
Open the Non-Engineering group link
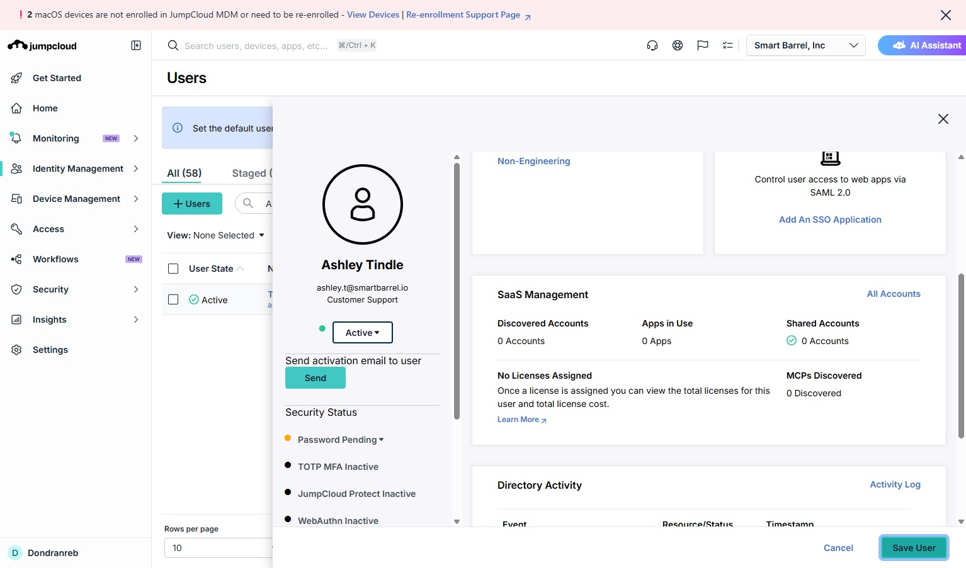point(534,161)
